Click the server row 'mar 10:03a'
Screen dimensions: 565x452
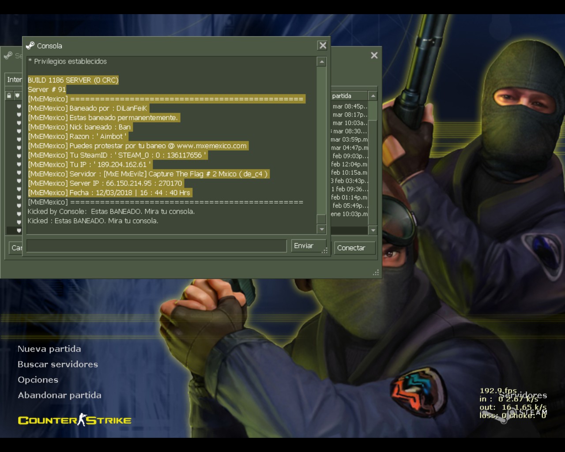(x=350, y=123)
